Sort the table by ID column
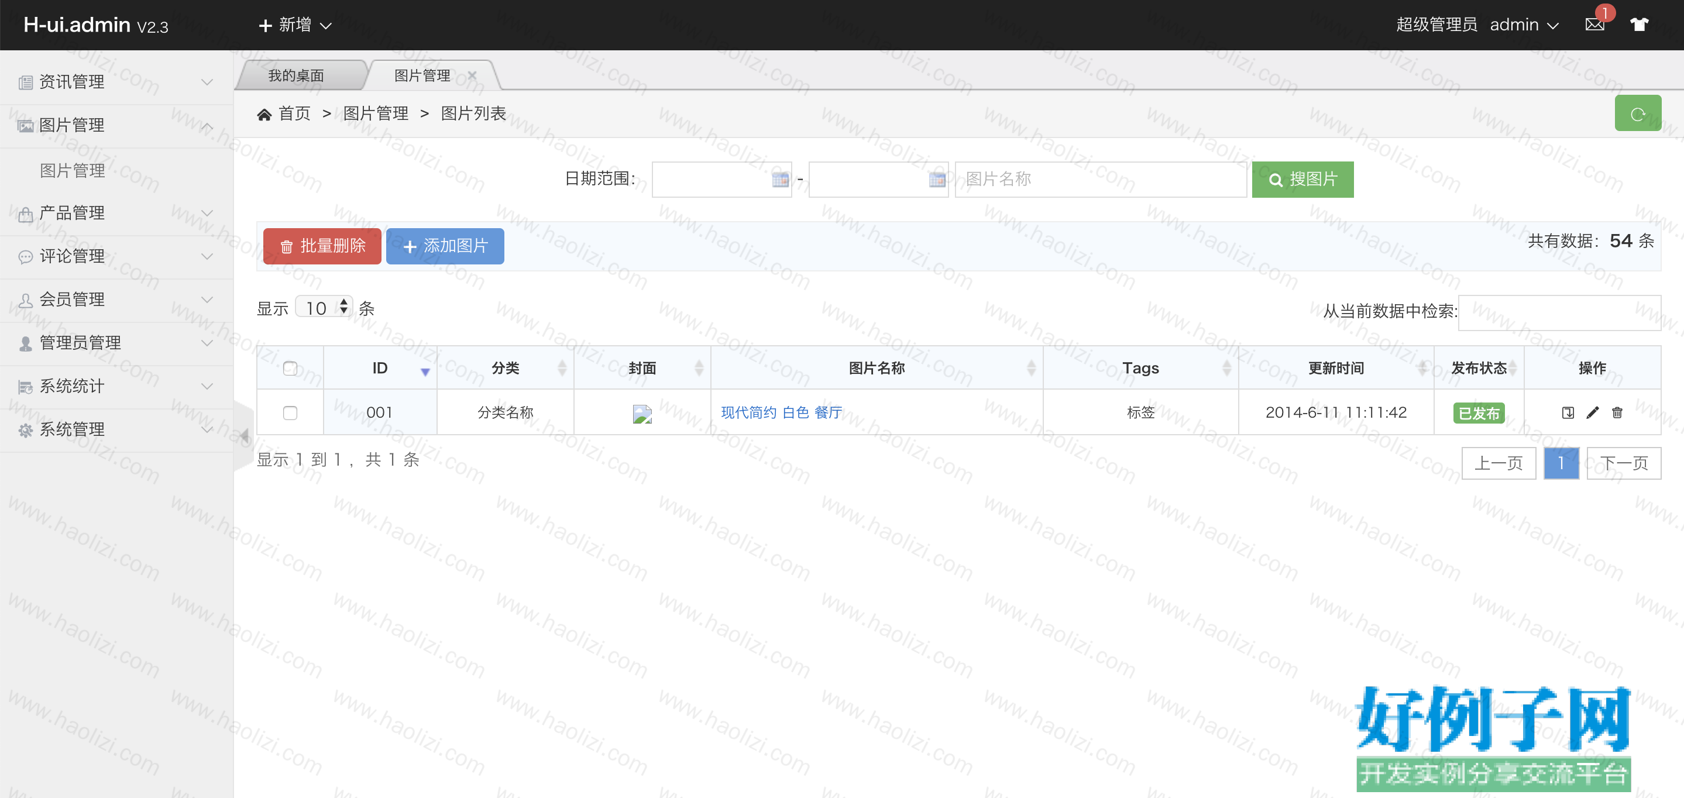The height and width of the screenshot is (798, 1684). (x=380, y=368)
